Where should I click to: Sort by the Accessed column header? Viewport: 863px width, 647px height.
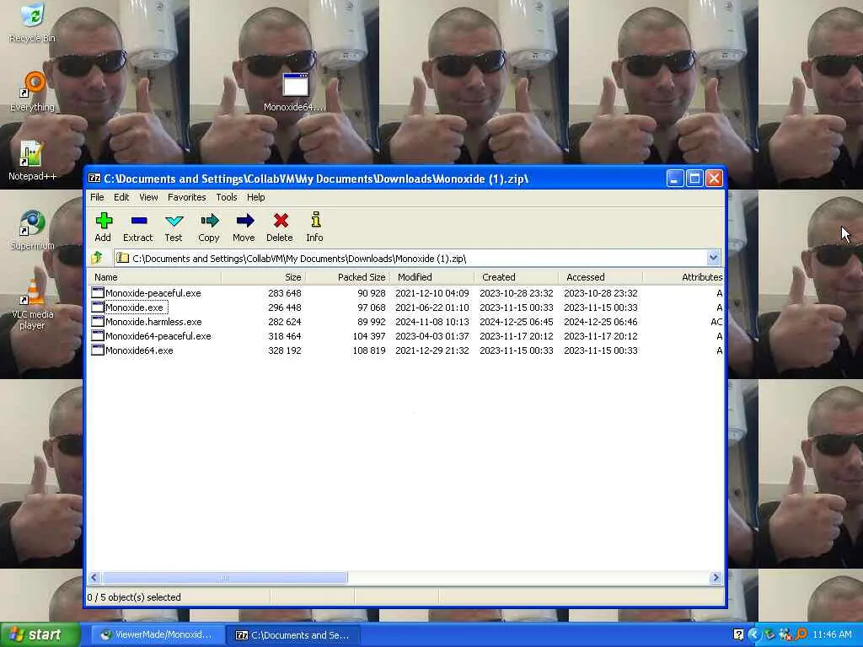pos(600,277)
